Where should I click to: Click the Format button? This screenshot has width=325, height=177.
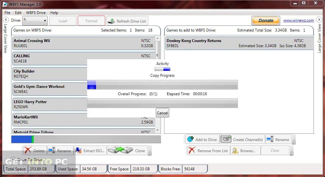coord(91,21)
